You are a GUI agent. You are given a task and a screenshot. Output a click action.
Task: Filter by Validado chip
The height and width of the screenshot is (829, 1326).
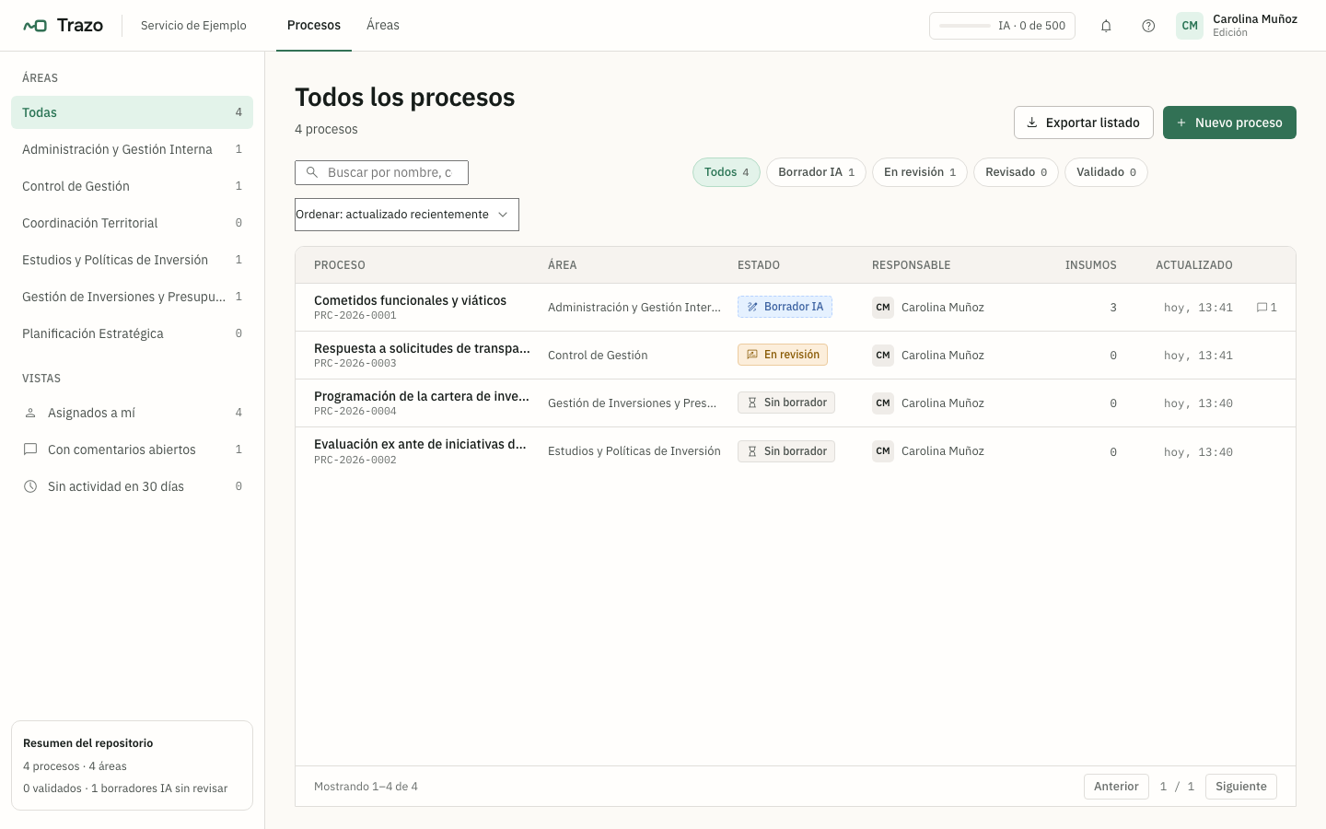tap(1106, 172)
